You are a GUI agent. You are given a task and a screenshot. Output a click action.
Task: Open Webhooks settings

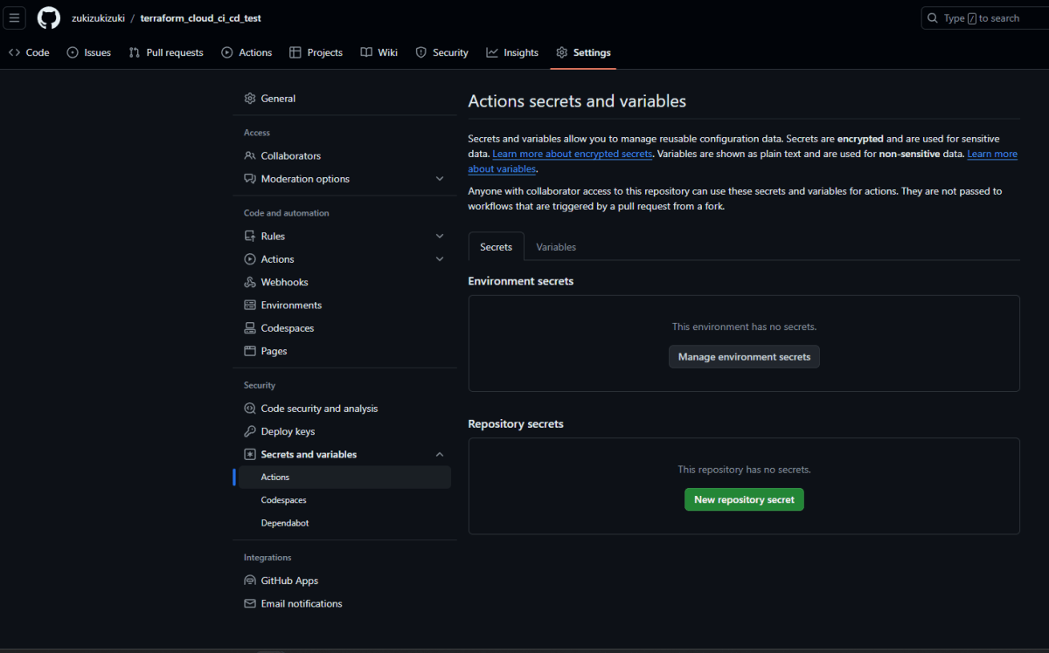[344, 282]
